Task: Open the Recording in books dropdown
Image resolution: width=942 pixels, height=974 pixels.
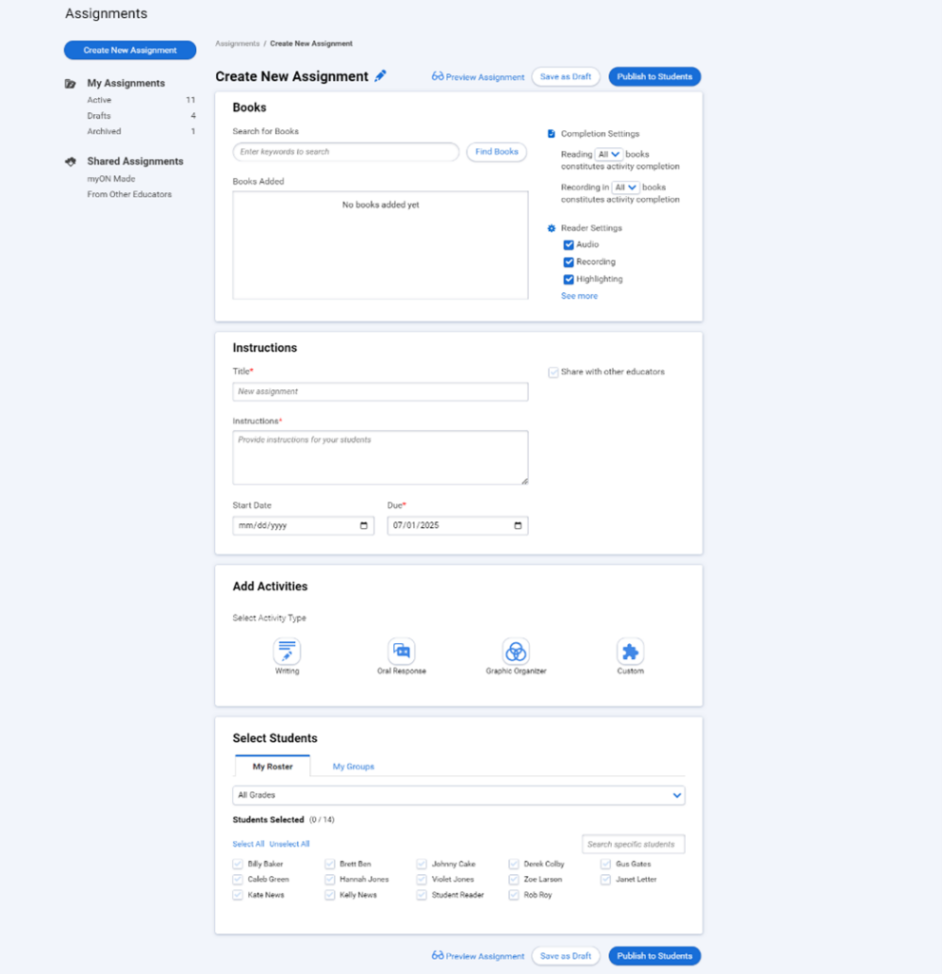Action: pos(625,187)
